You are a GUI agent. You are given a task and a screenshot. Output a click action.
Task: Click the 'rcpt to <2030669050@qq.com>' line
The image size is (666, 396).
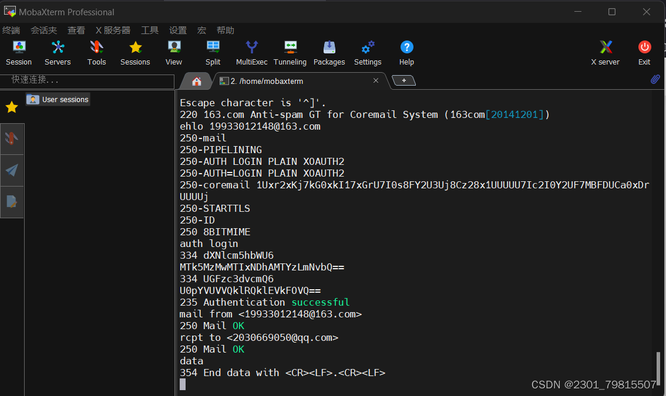click(259, 337)
